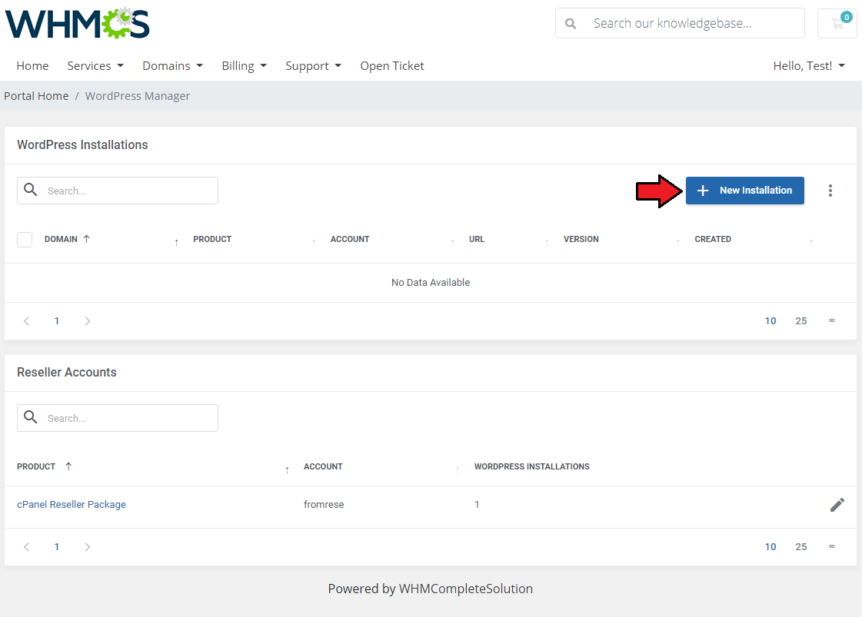Screen dimensions: 862x617
Task: Edit the cPanel Reseller Package row
Action: [837, 505]
